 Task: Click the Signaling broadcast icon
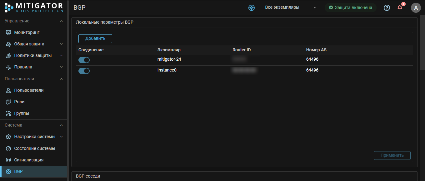8,160
